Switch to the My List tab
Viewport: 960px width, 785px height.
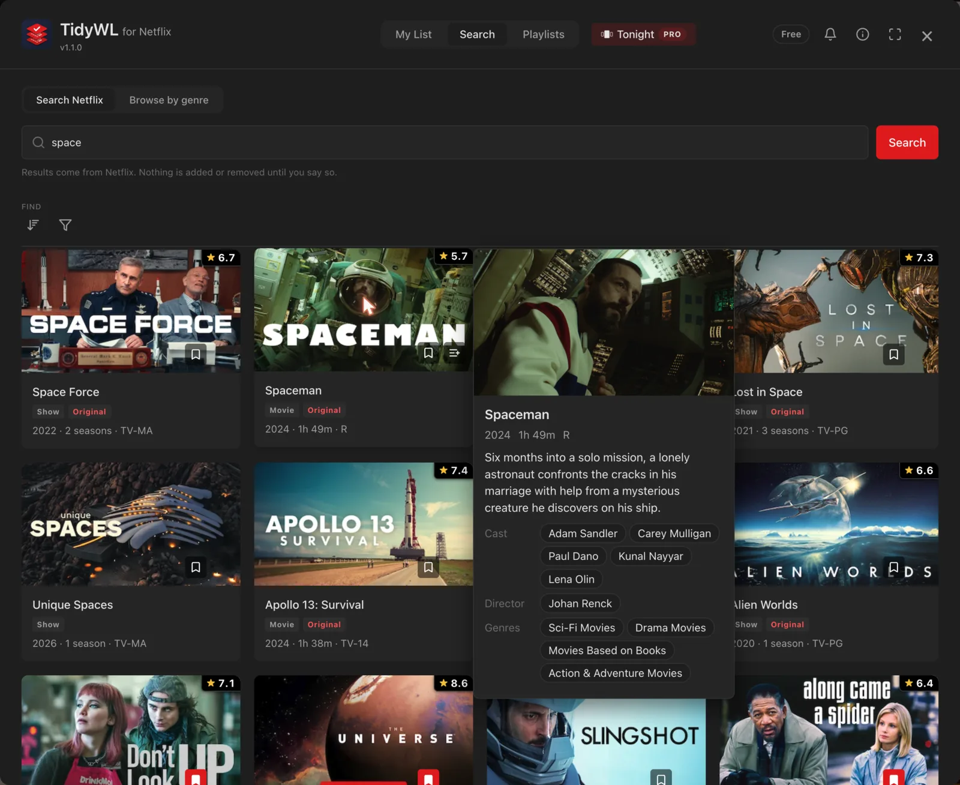tap(413, 34)
